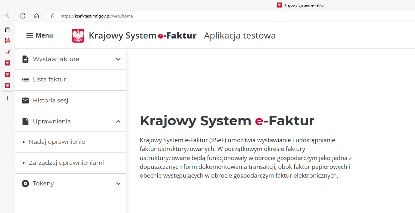Collapse the Uprawnienia section chevron
This screenshot has width=415, height=213.
coord(118,122)
